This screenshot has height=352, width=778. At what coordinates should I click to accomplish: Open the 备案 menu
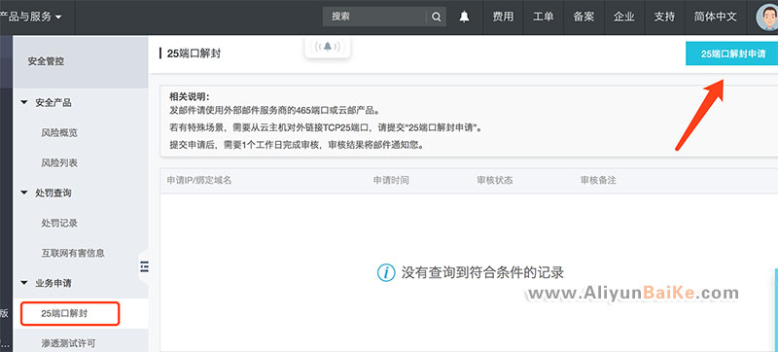pos(583,17)
